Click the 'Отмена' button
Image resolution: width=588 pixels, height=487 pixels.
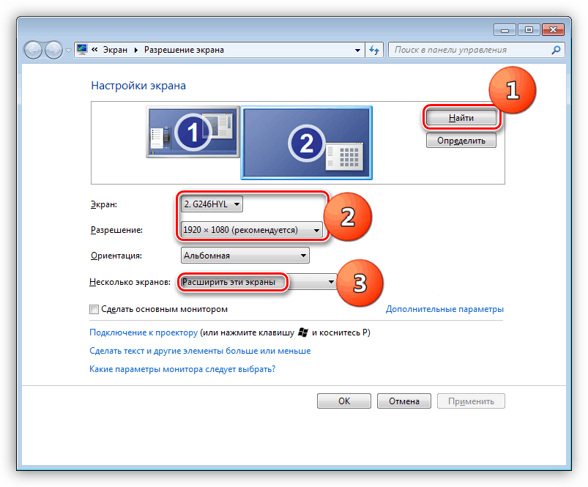point(404,401)
